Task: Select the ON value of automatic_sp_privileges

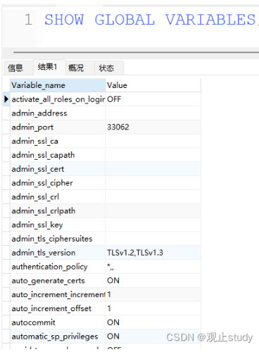Action: 153,337
